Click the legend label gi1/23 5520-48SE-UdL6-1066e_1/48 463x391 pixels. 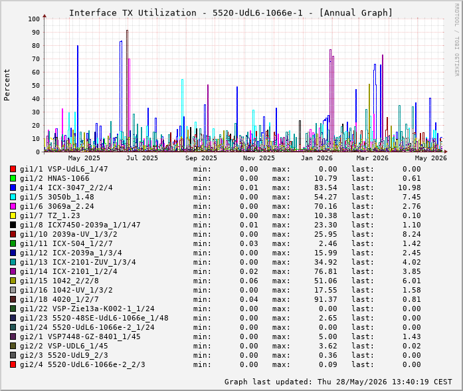pyautogui.click(x=94, y=318)
